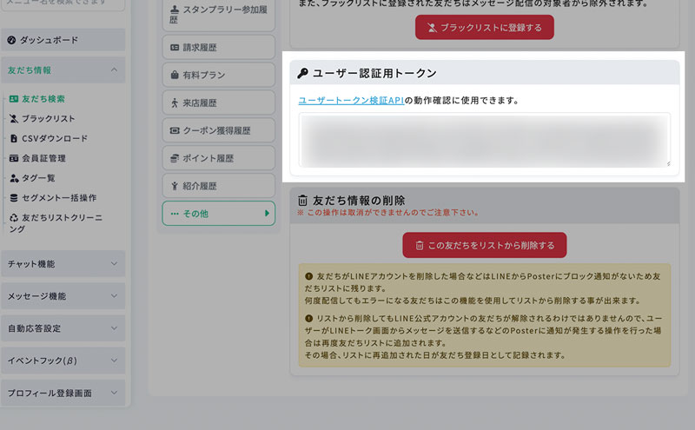This screenshot has width=695, height=430.
Task: Select 友だち検索 in the sidebar
Action: pos(43,99)
